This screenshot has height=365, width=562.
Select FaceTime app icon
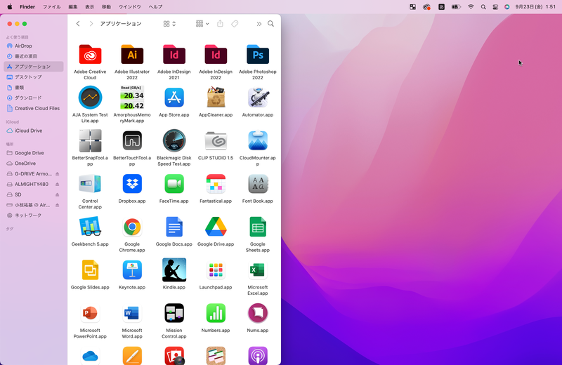tap(174, 184)
